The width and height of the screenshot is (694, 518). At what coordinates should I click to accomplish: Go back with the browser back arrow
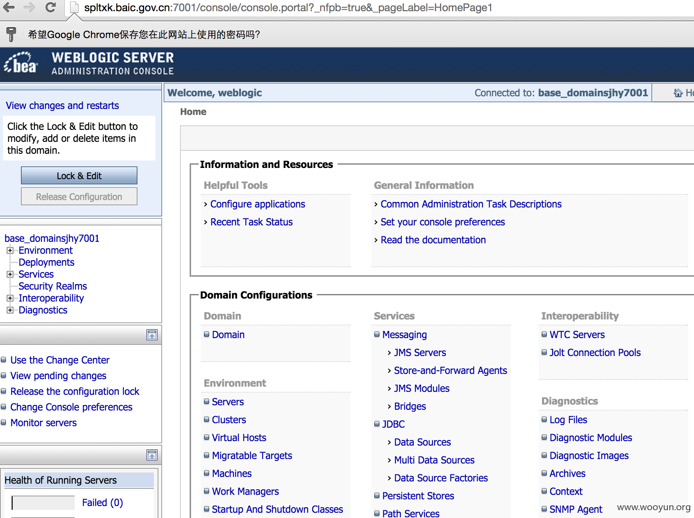click(9, 7)
